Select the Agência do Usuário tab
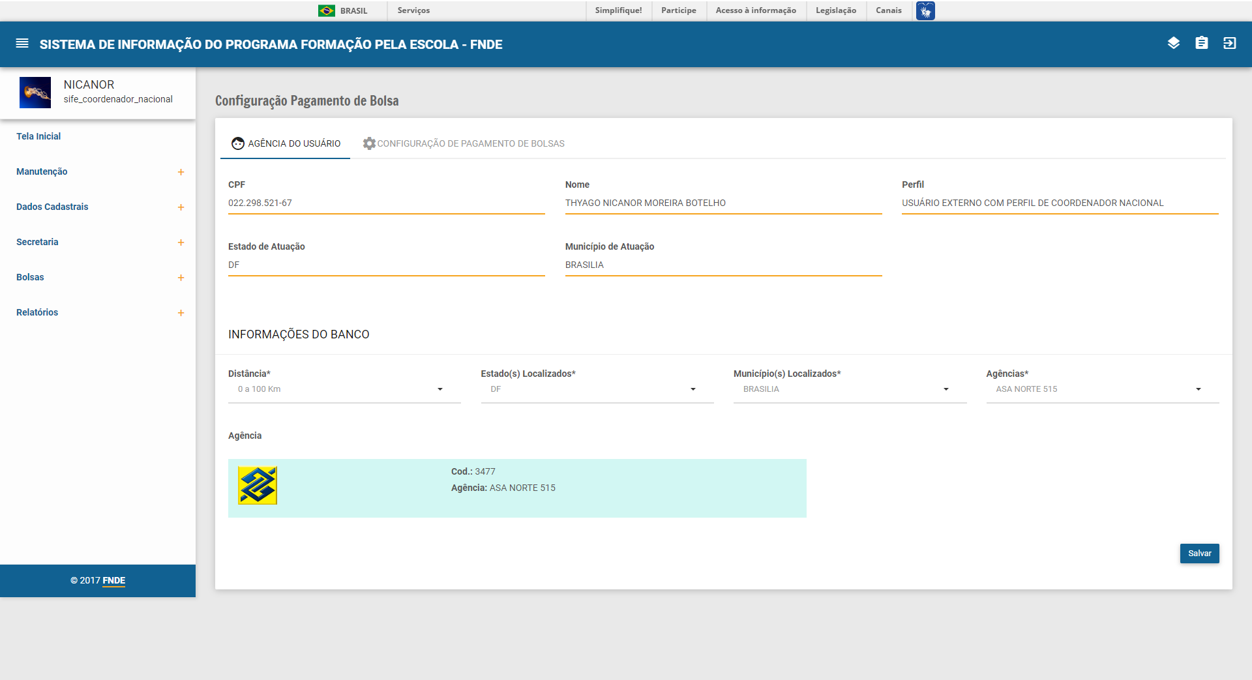The height and width of the screenshot is (680, 1252). click(x=286, y=143)
